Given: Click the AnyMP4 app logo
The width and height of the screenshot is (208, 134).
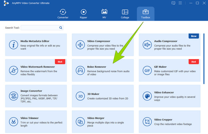Looking at the screenshot, I should [6, 3].
